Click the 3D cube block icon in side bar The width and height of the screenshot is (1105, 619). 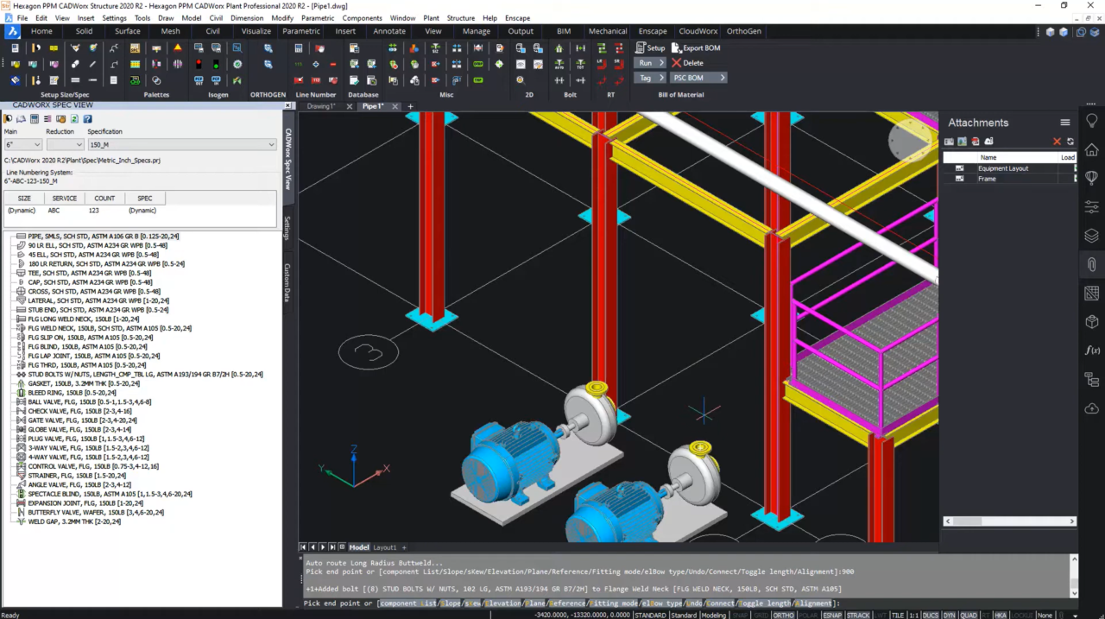click(x=1091, y=322)
